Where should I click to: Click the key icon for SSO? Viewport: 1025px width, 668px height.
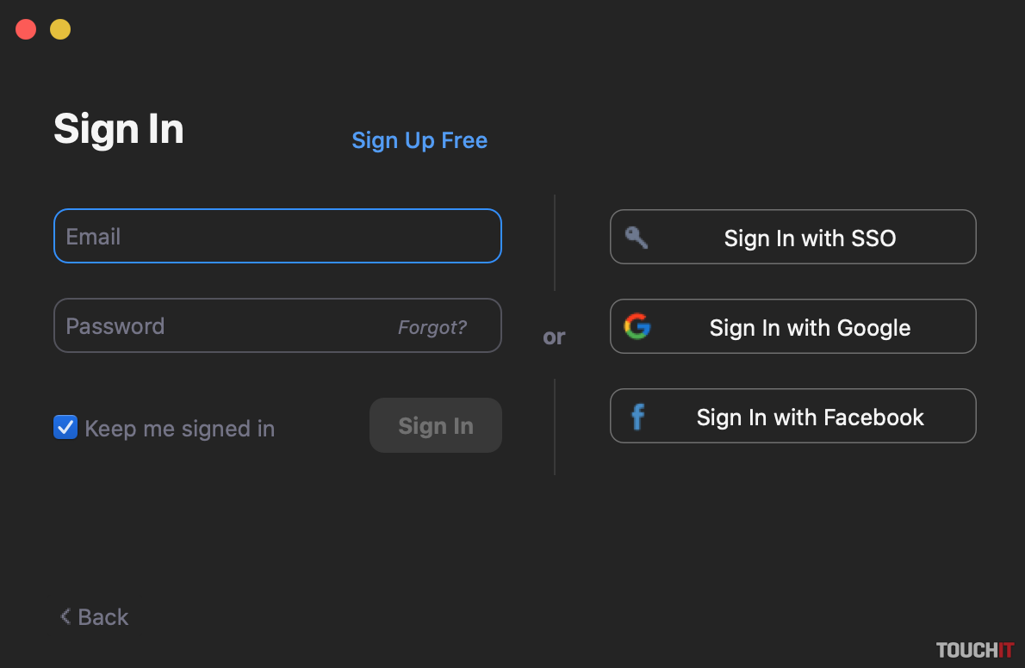pyautogui.click(x=637, y=238)
